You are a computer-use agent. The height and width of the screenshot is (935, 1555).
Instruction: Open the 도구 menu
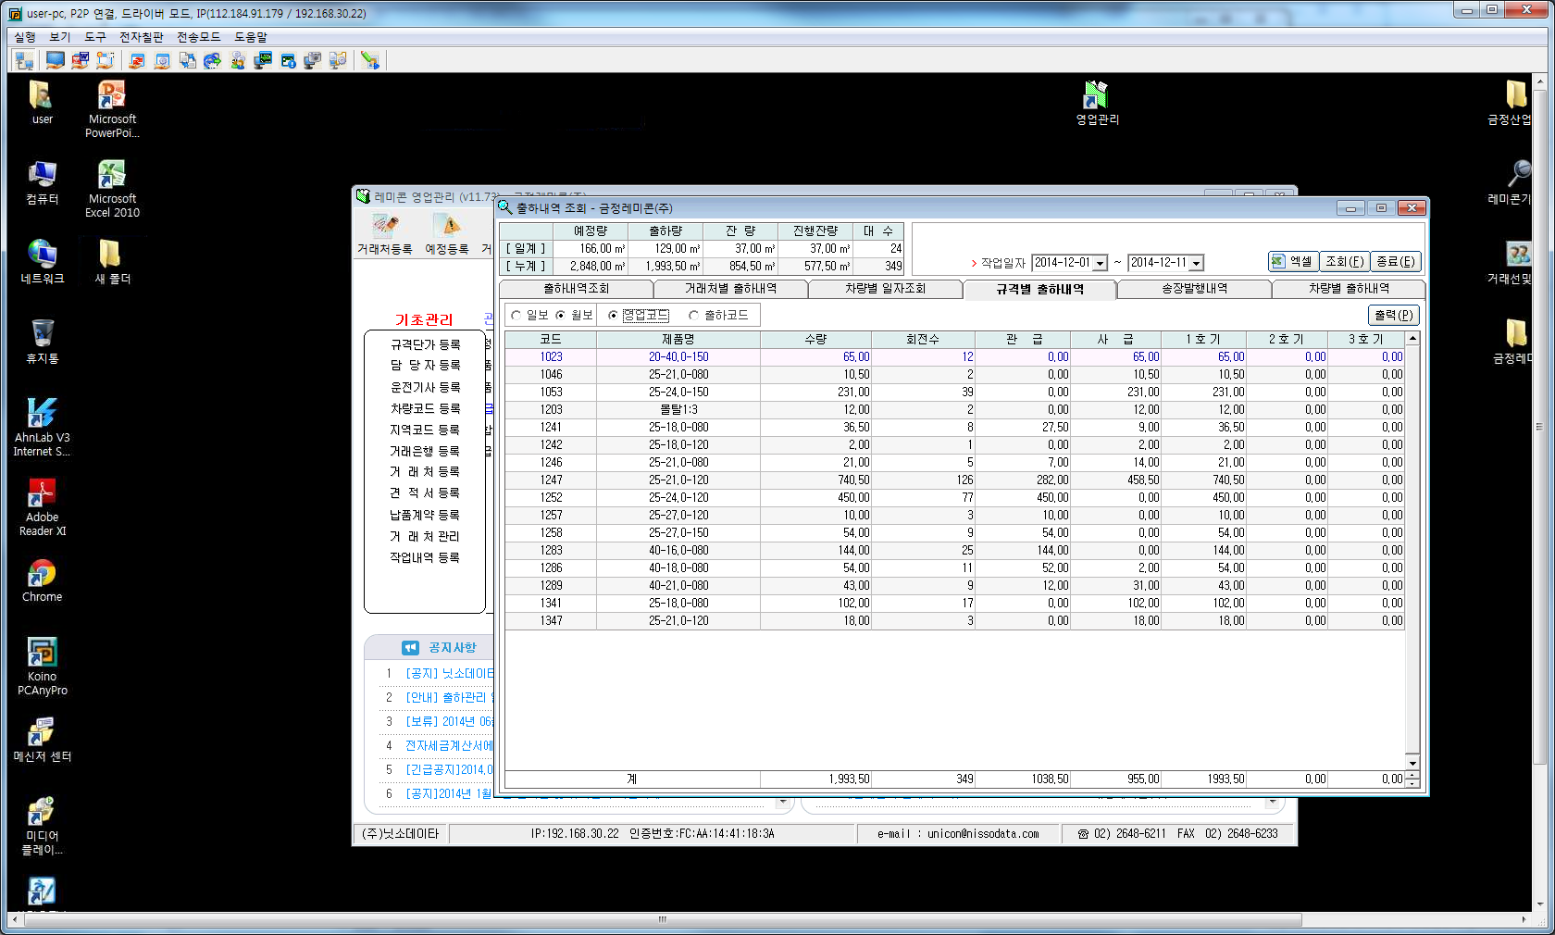click(x=95, y=37)
